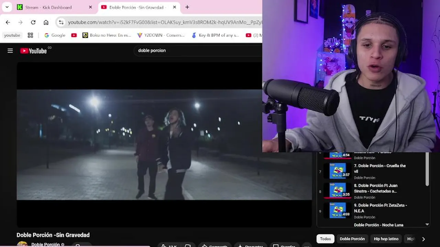Image resolution: width=440 pixels, height=247 pixels.
Task: Open the Key & BPM bookmark
Action: click(x=215, y=35)
